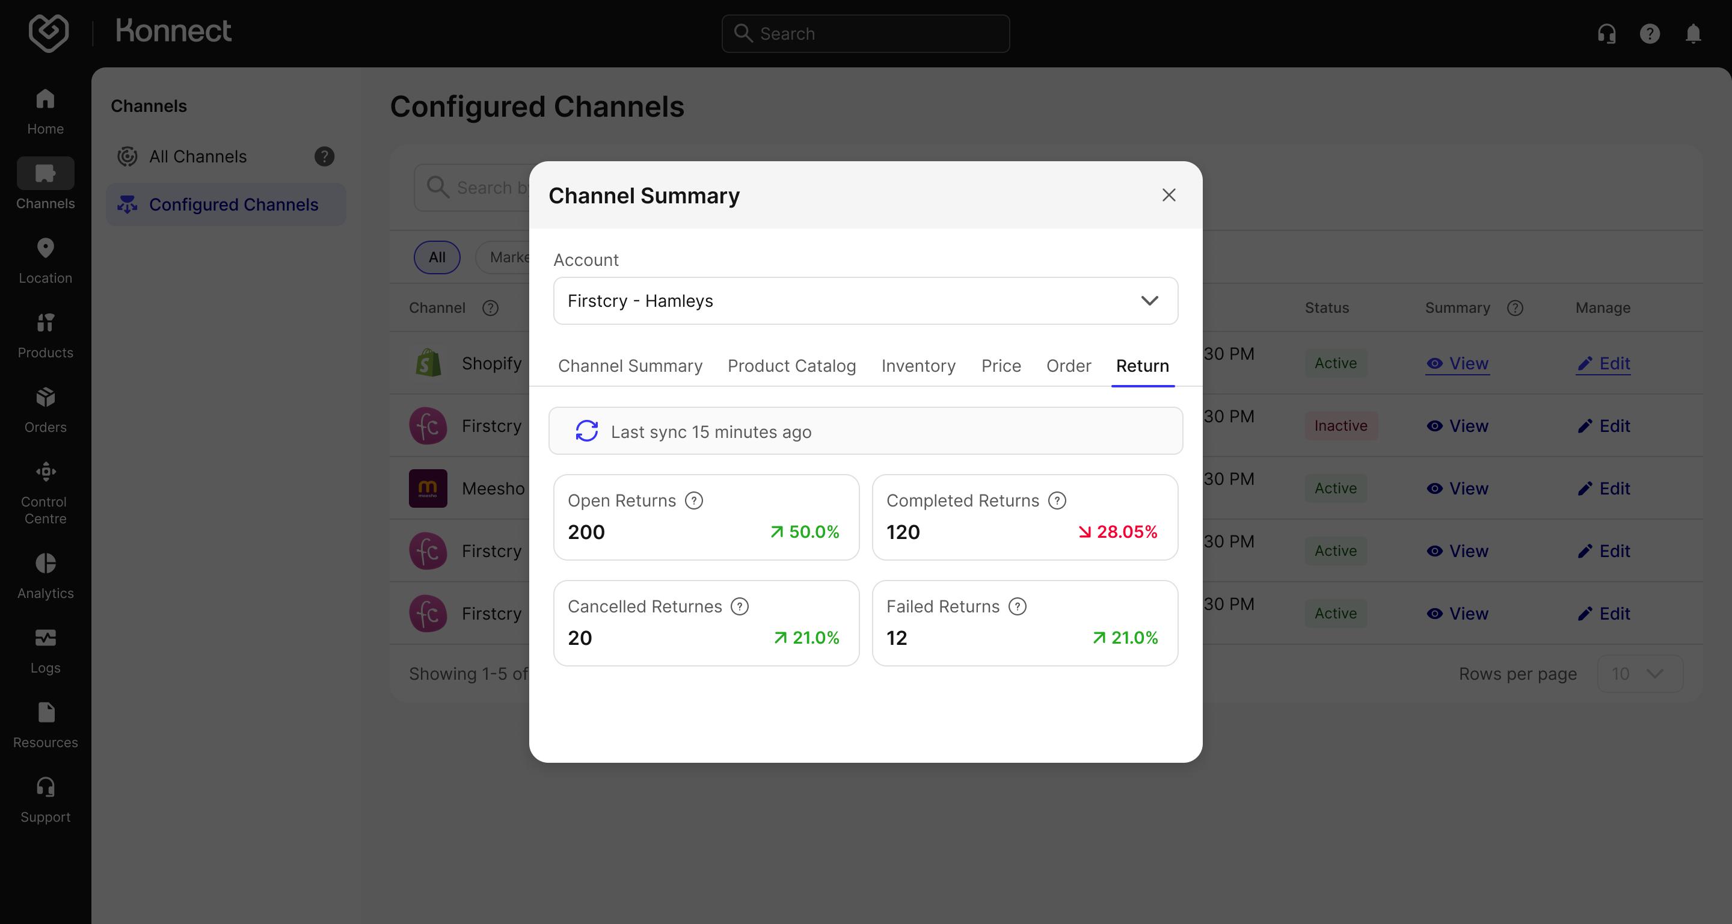Open the Rows per page dropdown

[1640, 674]
